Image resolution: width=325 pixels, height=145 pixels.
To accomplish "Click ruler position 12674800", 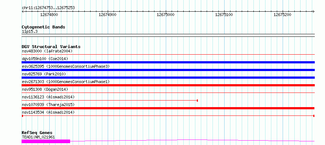I will (x=49, y=15).
